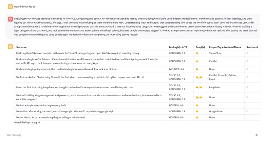Click the fatigued emoji in the workflow row
This screenshot has height=141, width=264.
[197, 69]
